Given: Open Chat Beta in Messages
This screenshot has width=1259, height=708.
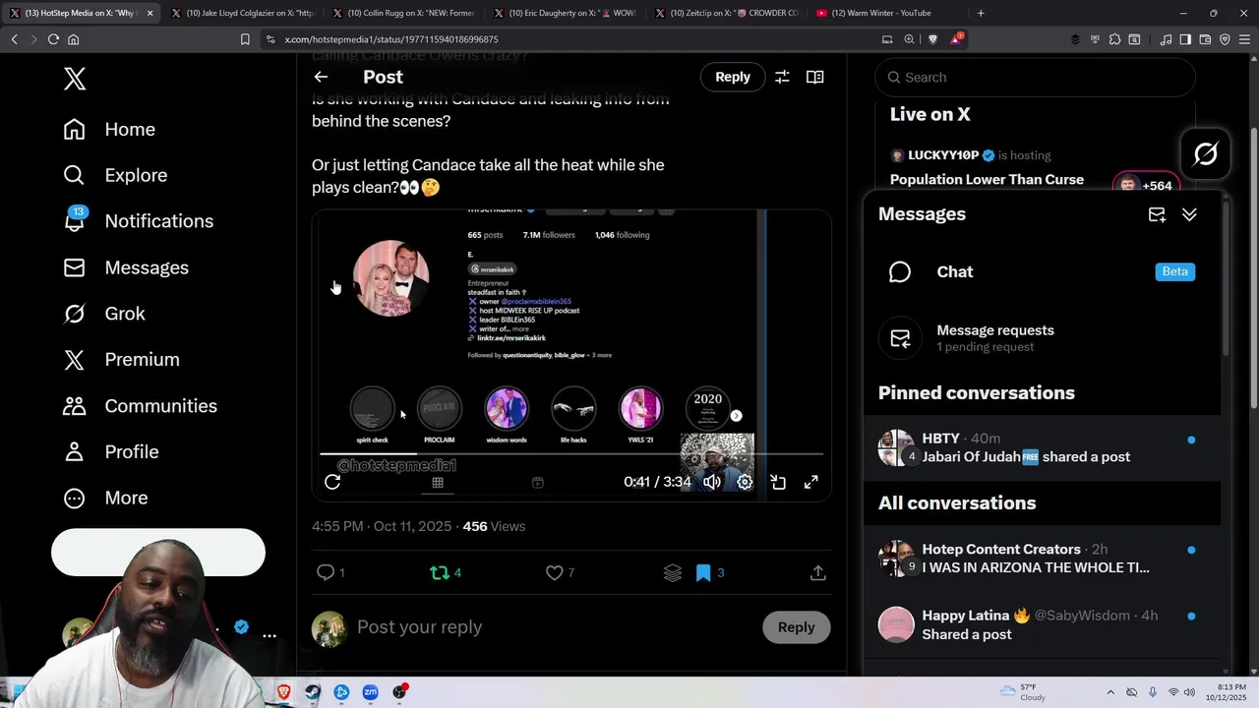Looking at the screenshot, I should (x=1042, y=271).
